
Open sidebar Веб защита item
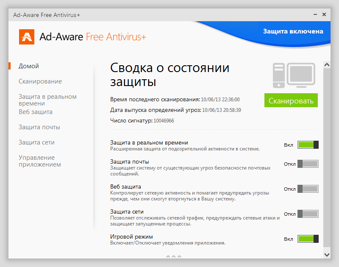pos(36,112)
